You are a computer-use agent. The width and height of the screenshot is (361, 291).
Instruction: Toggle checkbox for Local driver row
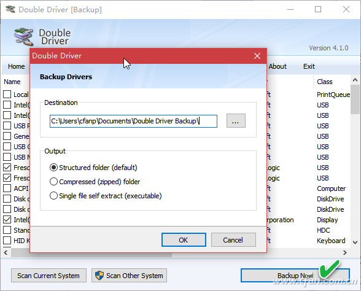point(7,94)
